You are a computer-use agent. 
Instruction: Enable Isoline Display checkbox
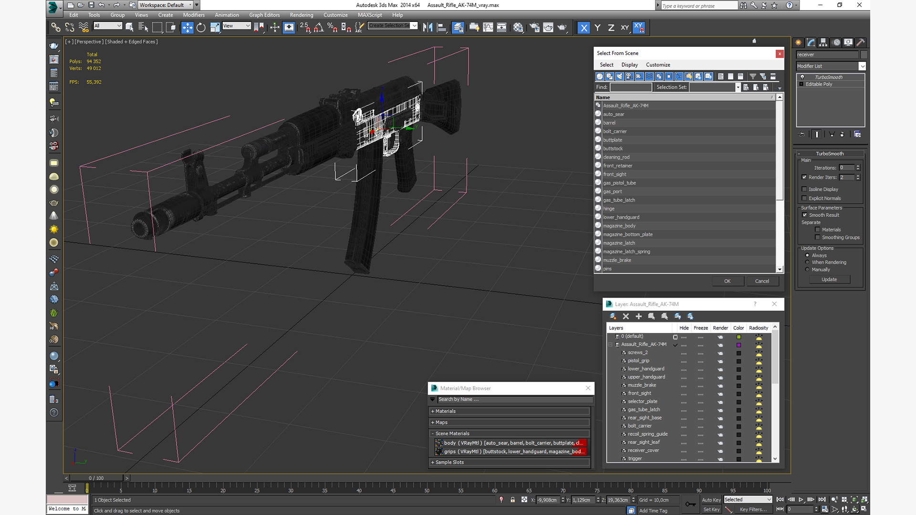[804, 189]
